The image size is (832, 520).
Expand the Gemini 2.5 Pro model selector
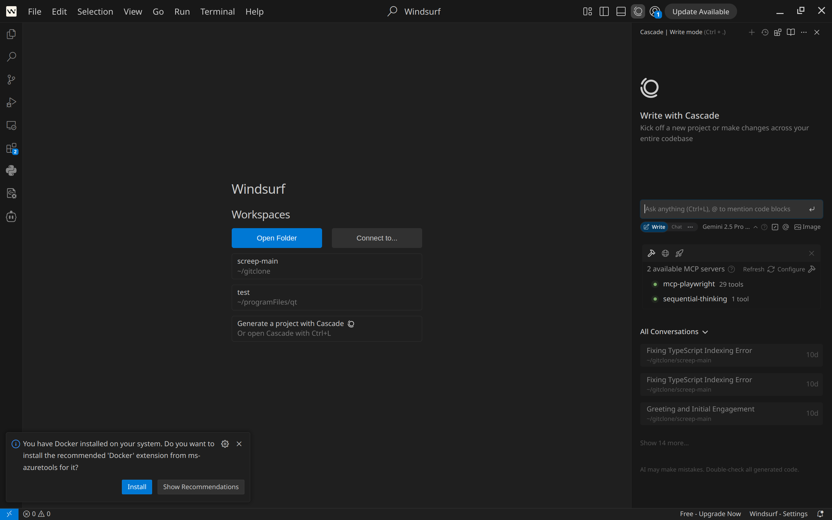tap(730, 227)
